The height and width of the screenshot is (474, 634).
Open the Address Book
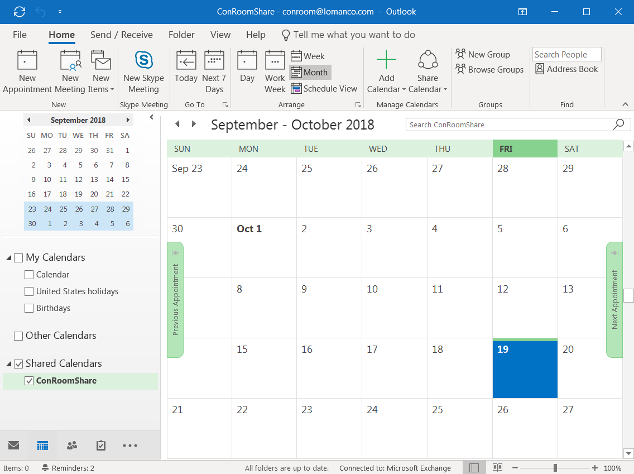[x=566, y=69]
